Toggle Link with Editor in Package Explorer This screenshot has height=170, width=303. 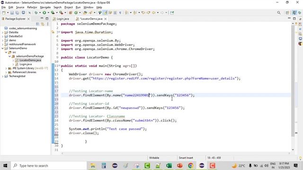pyautogui.click(x=43, y=24)
